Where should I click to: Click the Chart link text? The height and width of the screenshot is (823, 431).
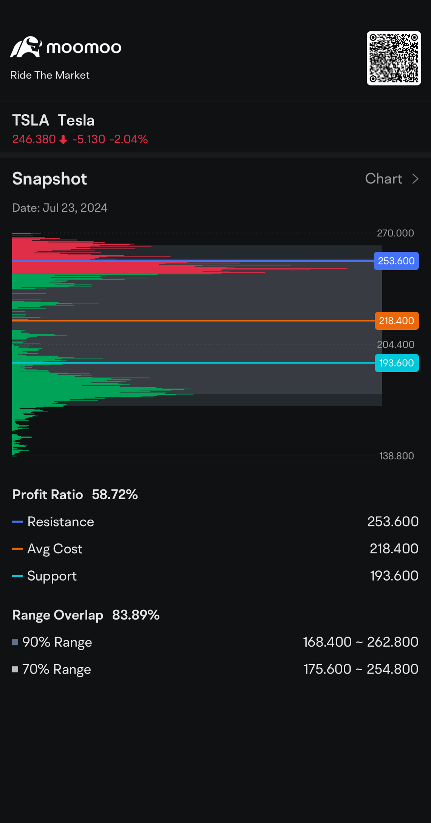point(383,179)
